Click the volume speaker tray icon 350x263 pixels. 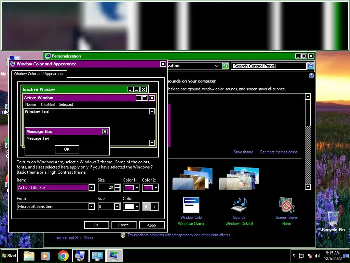[x=318, y=255]
